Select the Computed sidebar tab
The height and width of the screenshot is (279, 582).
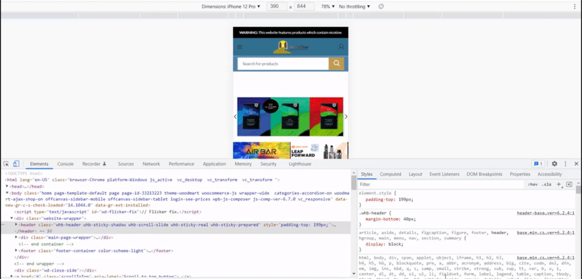click(391, 174)
